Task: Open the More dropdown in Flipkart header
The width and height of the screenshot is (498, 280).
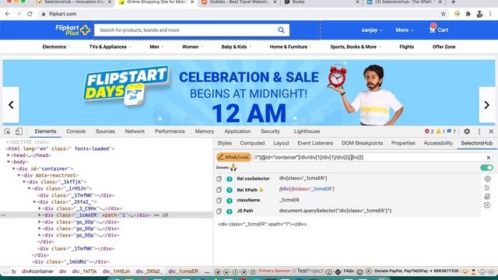Action: tap(405, 30)
